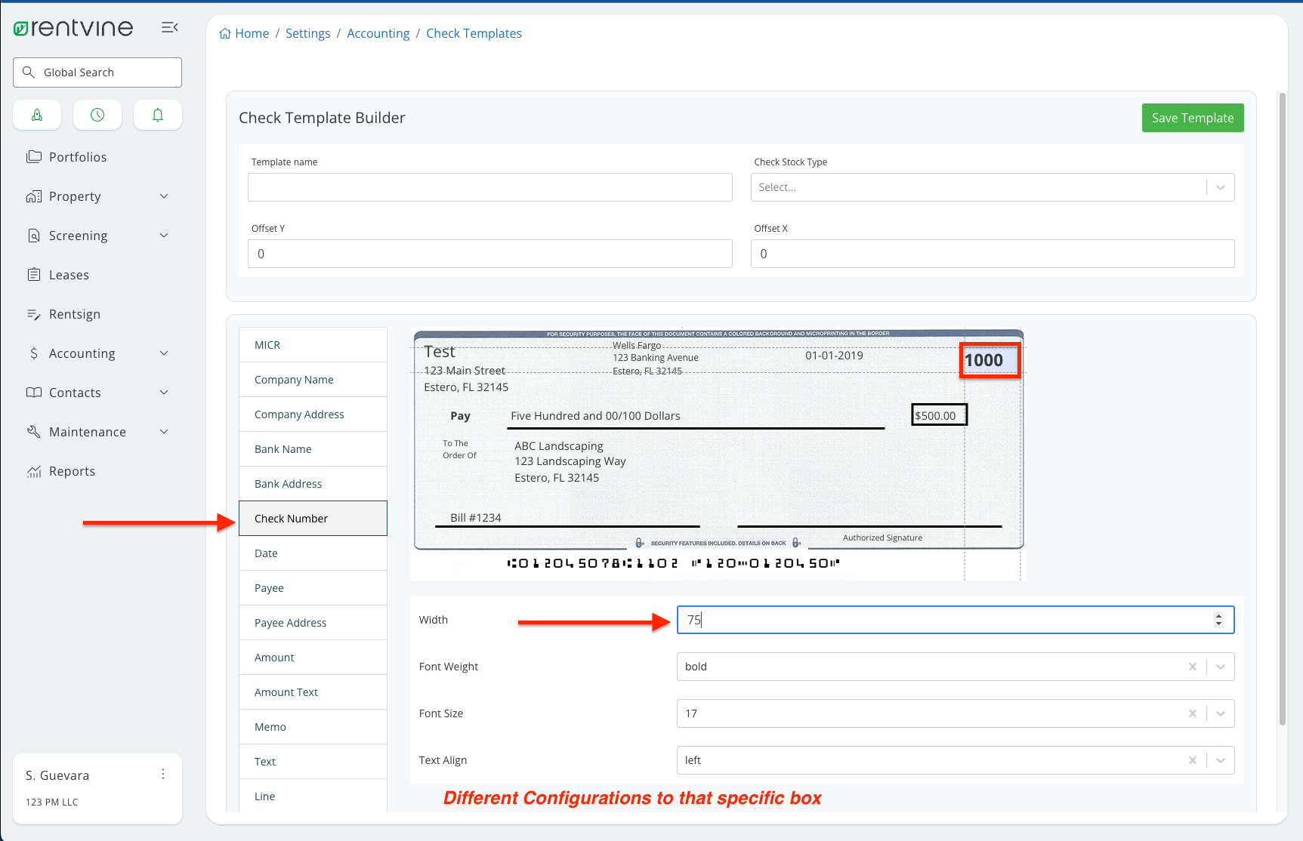Clear the Font Weight bold value
This screenshot has height=841, width=1303.
[x=1193, y=667]
